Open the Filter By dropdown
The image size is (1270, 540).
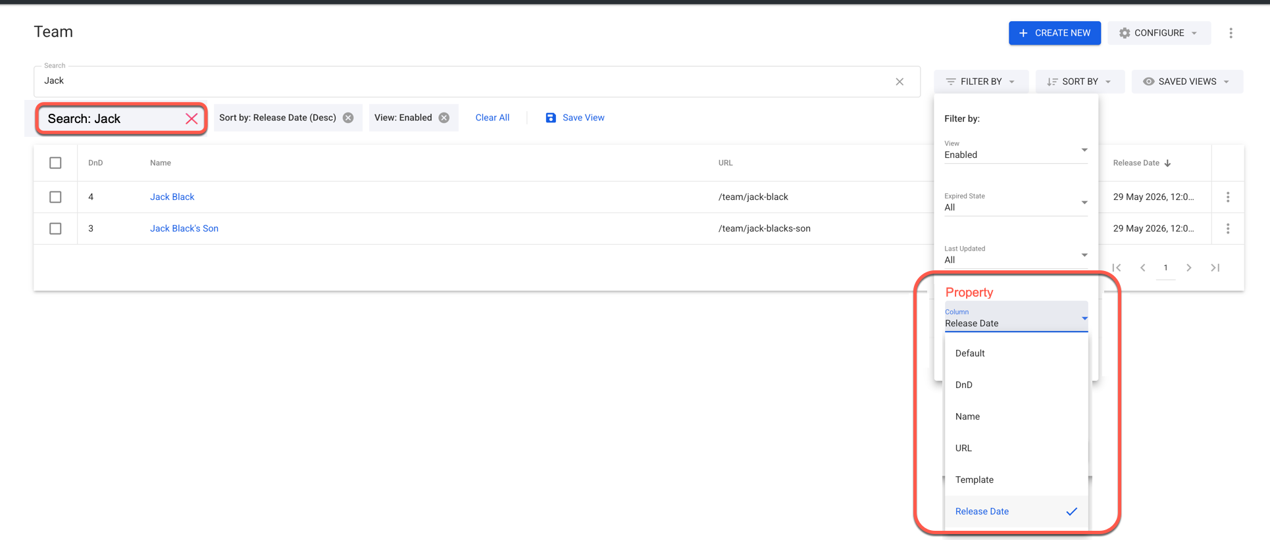pyautogui.click(x=980, y=82)
